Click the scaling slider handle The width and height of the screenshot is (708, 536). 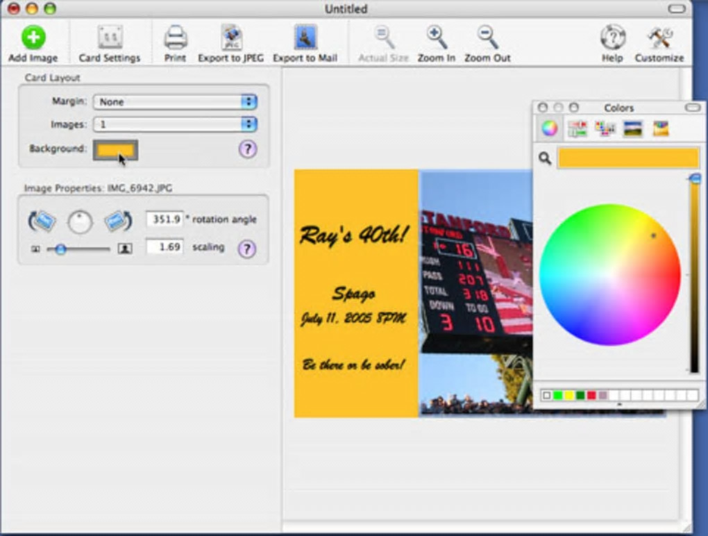tap(61, 249)
